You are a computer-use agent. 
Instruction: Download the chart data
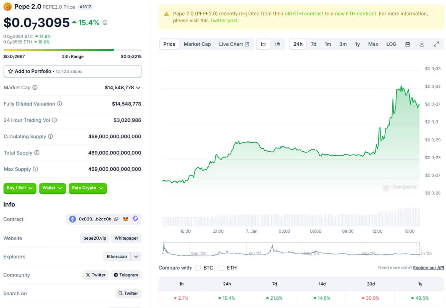pos(422,44)
